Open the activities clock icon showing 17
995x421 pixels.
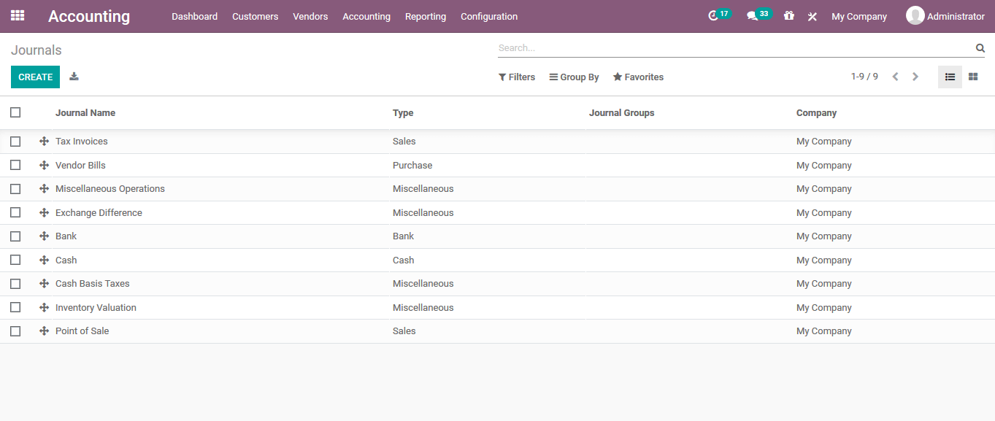coord(717,14)
